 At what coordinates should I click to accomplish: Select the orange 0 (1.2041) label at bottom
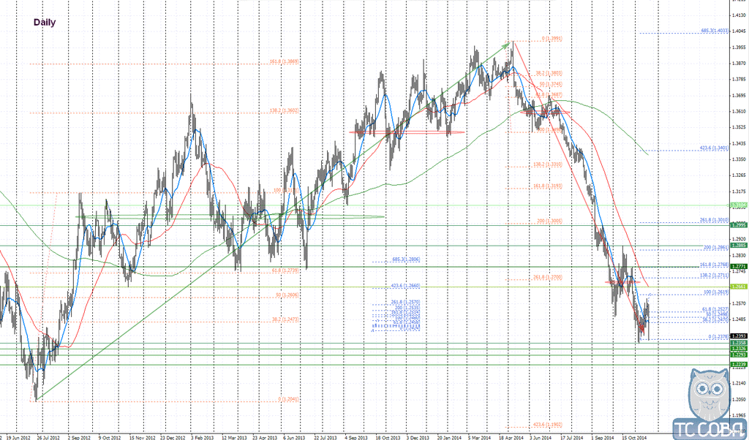point(288,399)
